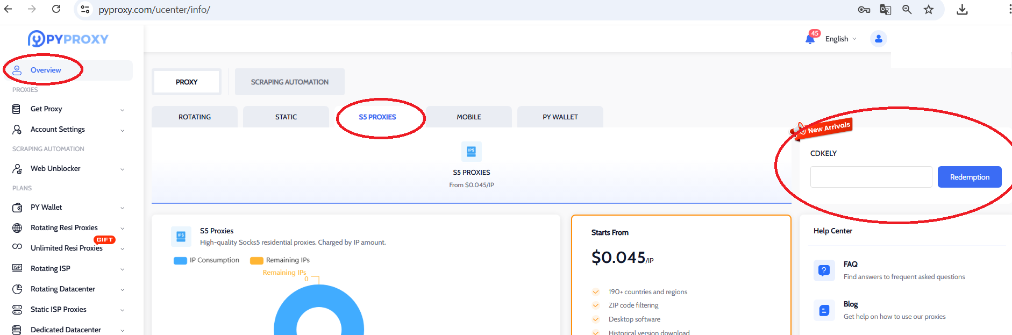Click the Rotating ISP icon

click(x=17, y=268)
